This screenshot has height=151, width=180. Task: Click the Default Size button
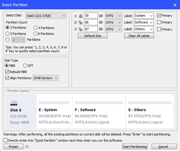(x=93, y=36)
